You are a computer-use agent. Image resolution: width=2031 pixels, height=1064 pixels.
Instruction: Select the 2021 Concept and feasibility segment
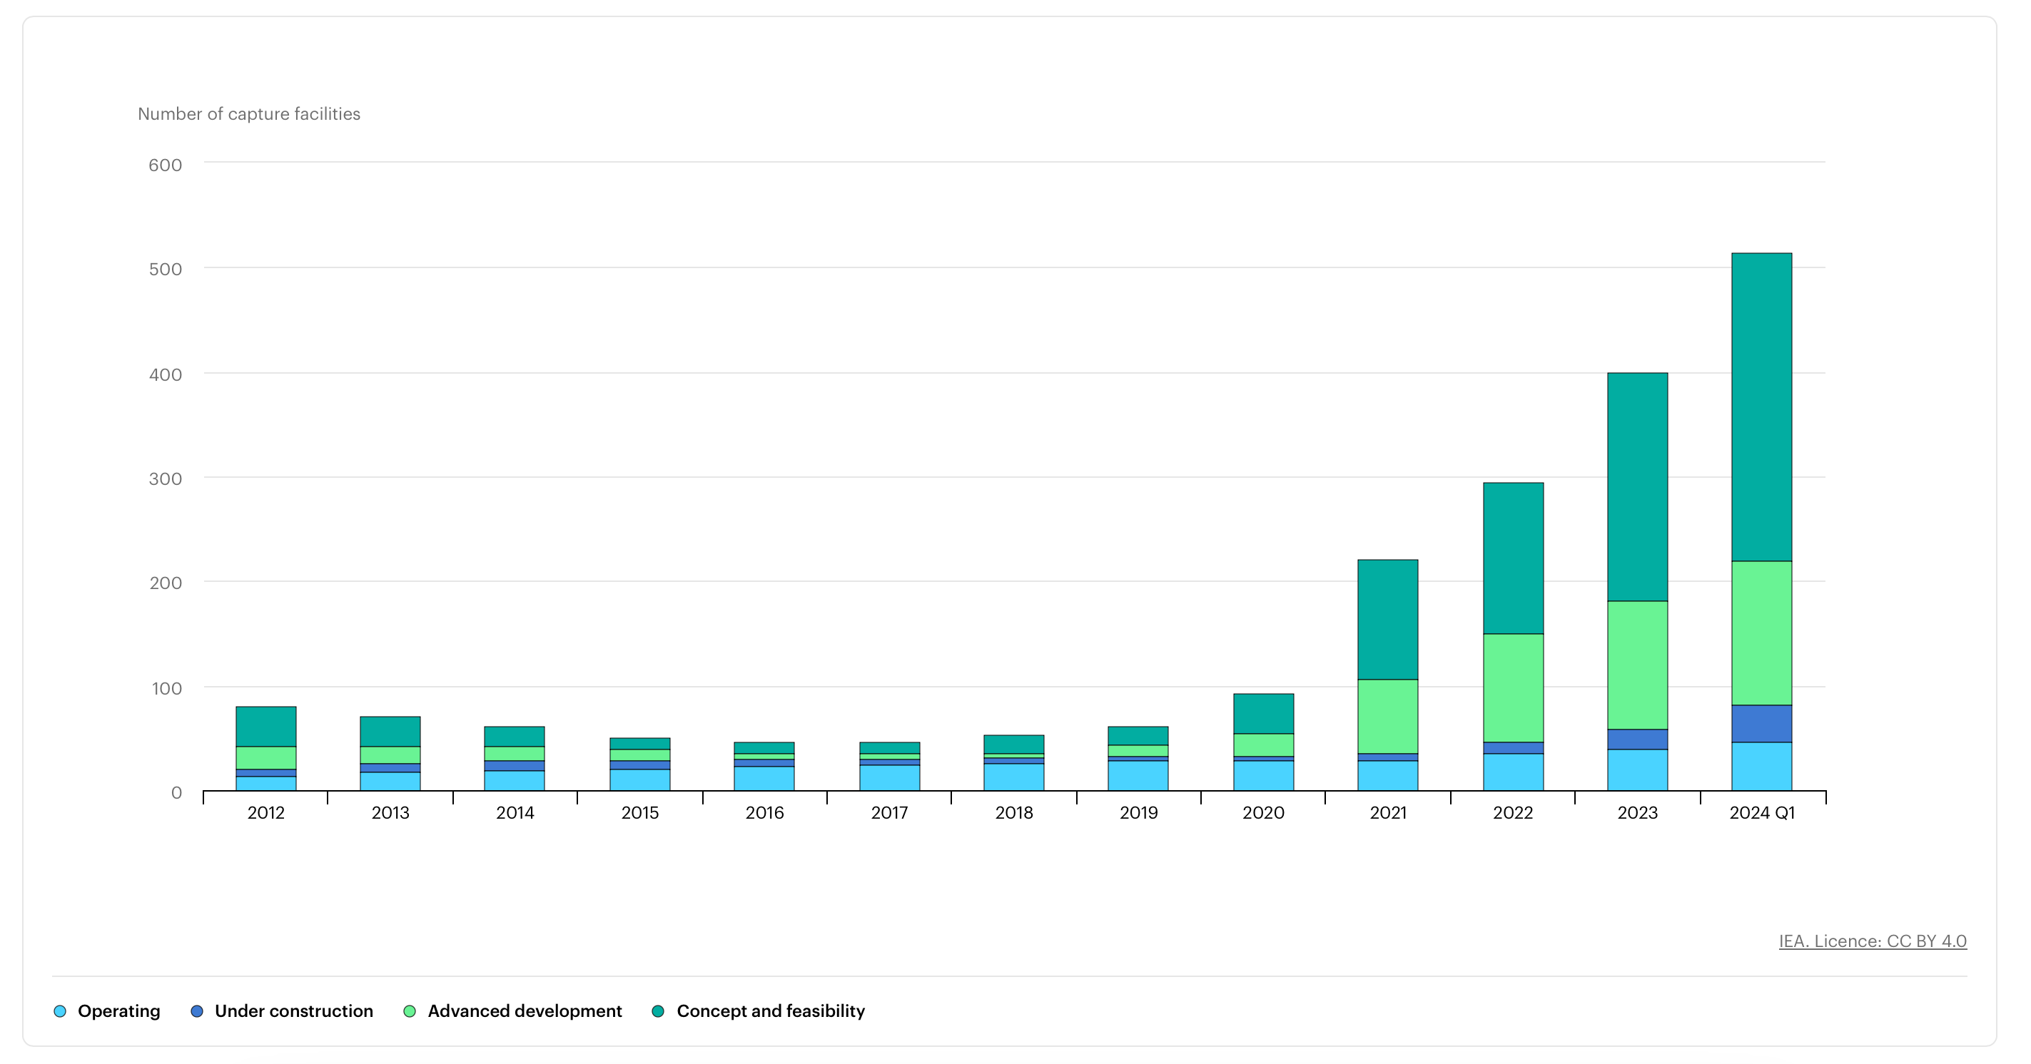pyautogui.click(x=1387, y=620)
